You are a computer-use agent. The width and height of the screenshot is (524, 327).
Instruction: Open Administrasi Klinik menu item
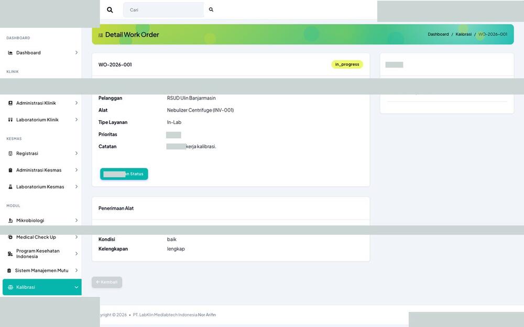coord(42,103)
